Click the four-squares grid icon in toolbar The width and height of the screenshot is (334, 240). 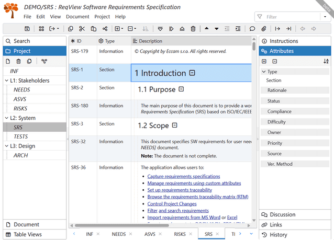tap(41, 29)
